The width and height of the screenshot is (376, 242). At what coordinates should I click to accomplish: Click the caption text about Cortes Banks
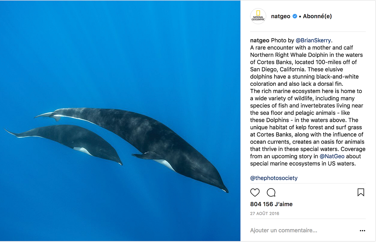pyautogui.click(x=307, y=102)
